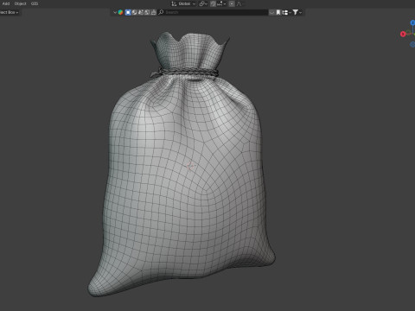Toggle proportional editing
The height and width of the screenshot is (311, 415).
[232, 3]
